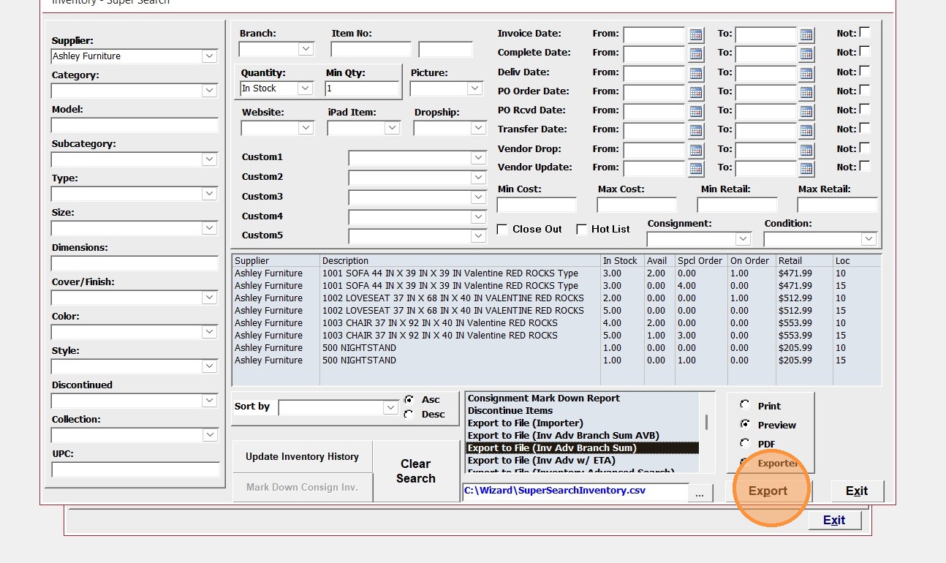Select the 1002 LOVESEAT row with Loc 10
This screenshot has height=563, width=946.
(x=556, y=298)
